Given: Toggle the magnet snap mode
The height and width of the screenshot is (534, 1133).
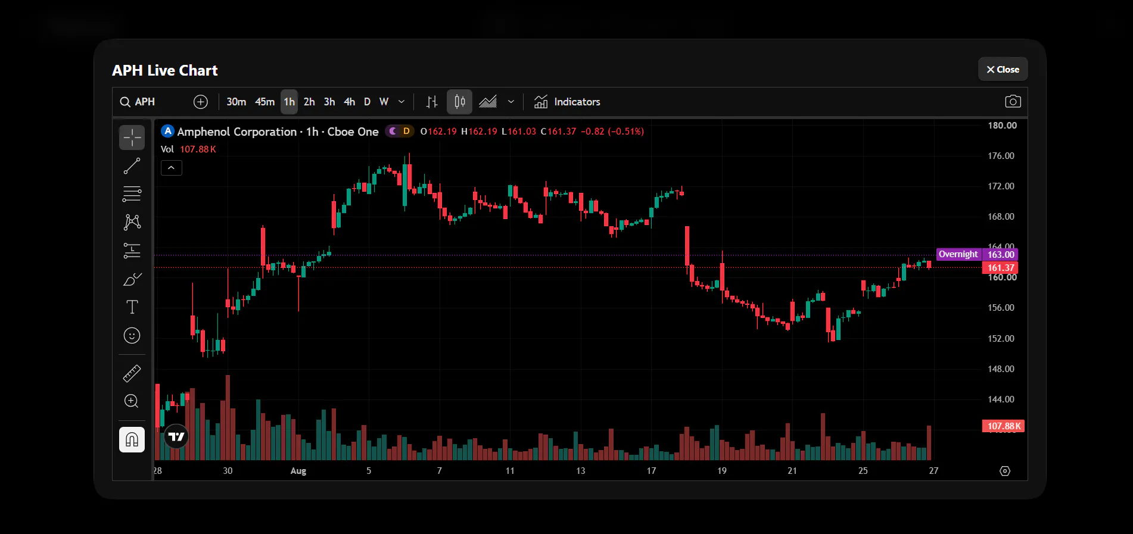Looking at the screenshot, I should point(132,440).
